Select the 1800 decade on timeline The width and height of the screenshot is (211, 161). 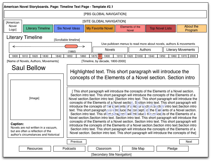tap(15, 56)
